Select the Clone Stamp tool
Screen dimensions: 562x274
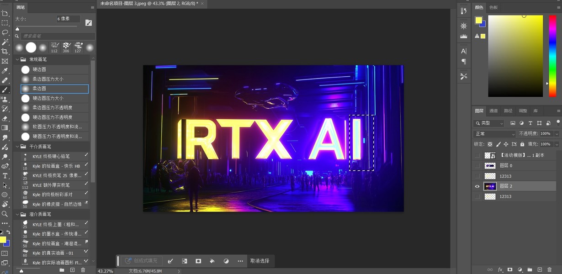[x=5, y=99]
